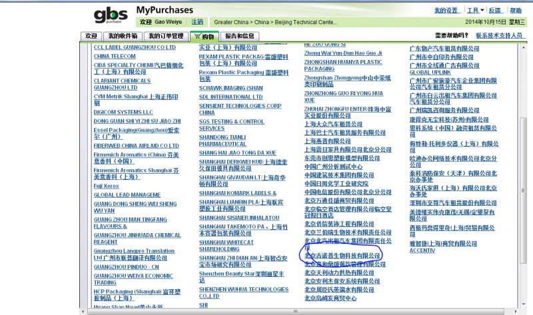This screenshot has height=315, width=533.
Task: Select the Fuji Xerox supplier
Action: tap(106, 186)
